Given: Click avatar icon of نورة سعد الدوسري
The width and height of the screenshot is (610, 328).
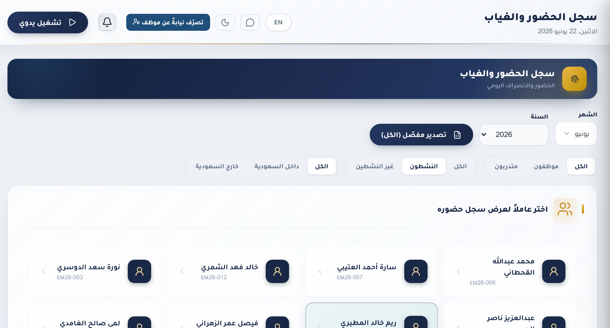Looking at the screenshot, I should click(x=139, y=271).
